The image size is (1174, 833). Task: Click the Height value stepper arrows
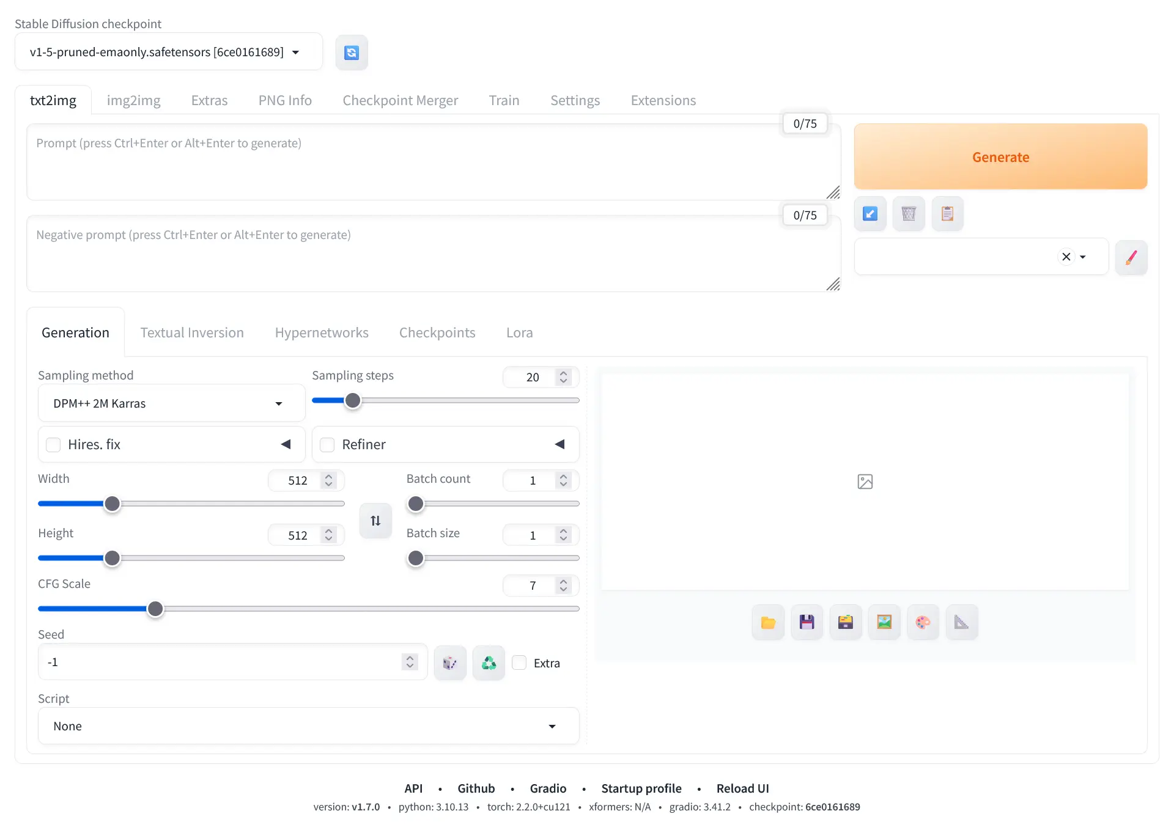[x=328, y=535]
